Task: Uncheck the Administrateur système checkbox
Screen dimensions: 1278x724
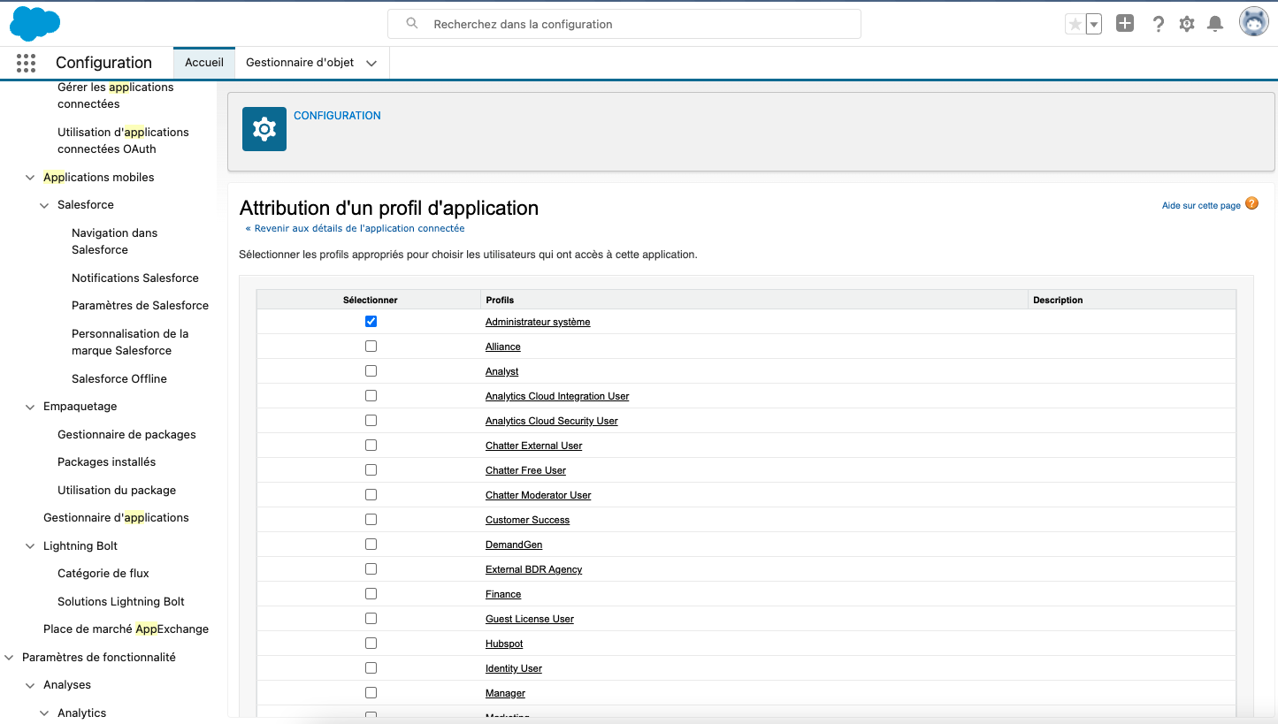Action: [371, 322]
